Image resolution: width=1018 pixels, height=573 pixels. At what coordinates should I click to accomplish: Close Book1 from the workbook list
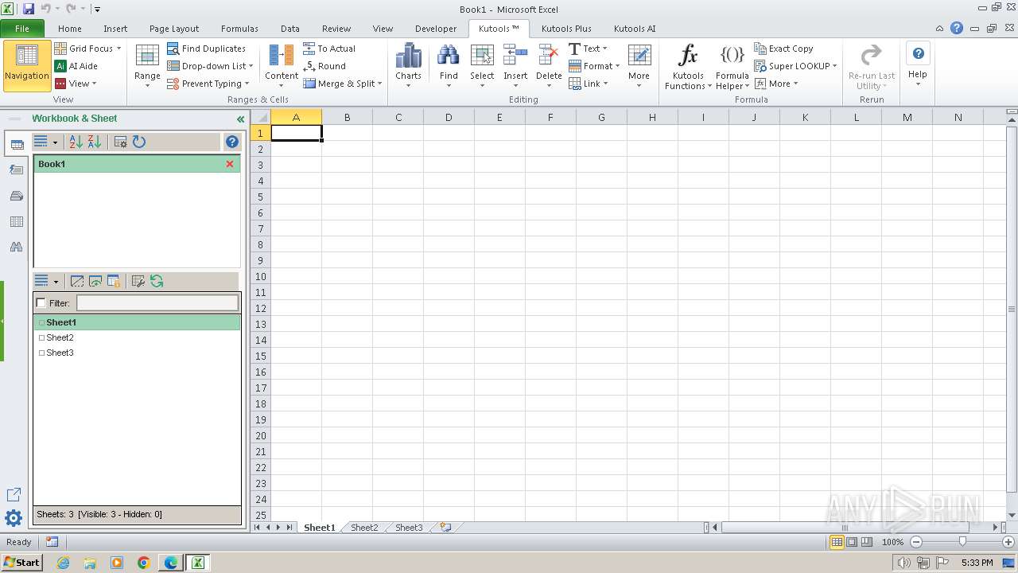pyautogui.click(x=230, y=164)
